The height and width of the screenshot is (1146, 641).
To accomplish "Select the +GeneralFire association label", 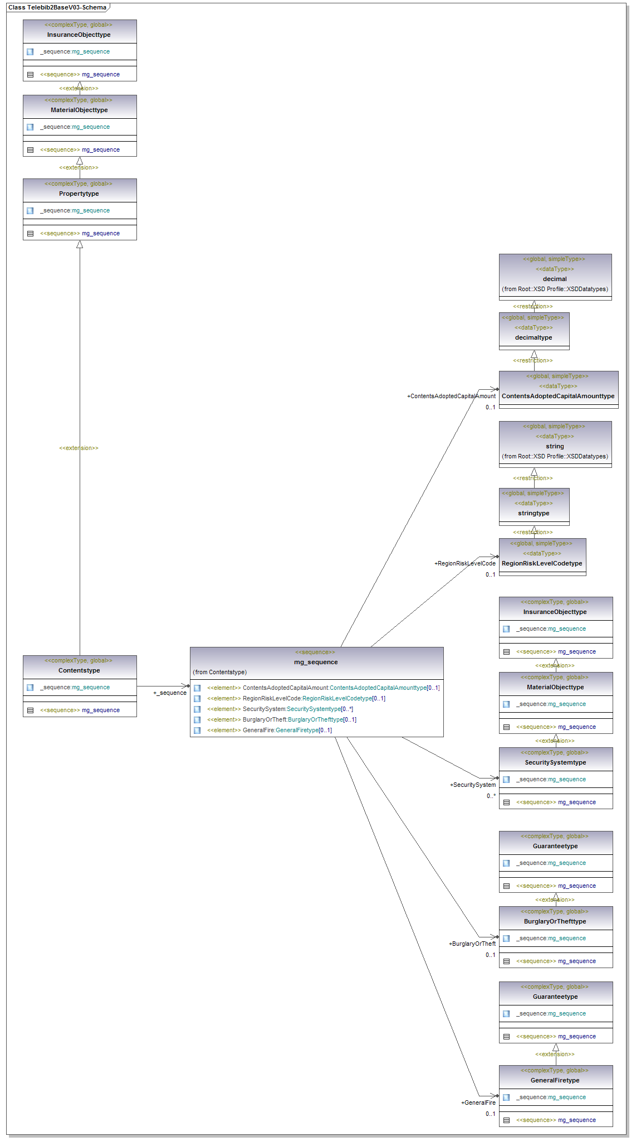I will pyautogui.click(x=478, y=1103).
